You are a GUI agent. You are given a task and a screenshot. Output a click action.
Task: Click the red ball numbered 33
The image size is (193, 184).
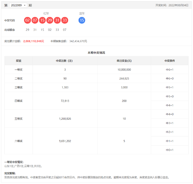click(65, 20)
